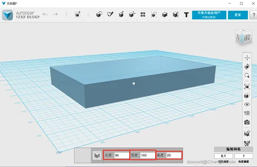The image size is (257, 167).
Task: Click the 登录 login button
Action: [238, 15]
